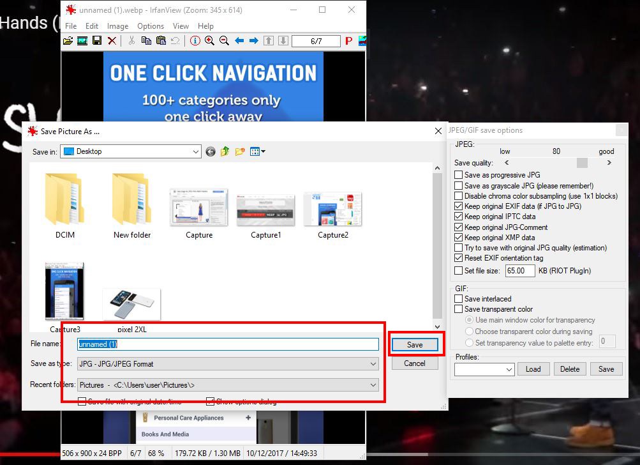Open the Options menu
The width and height of the screenshot is (640, 465).
[151, 26]
